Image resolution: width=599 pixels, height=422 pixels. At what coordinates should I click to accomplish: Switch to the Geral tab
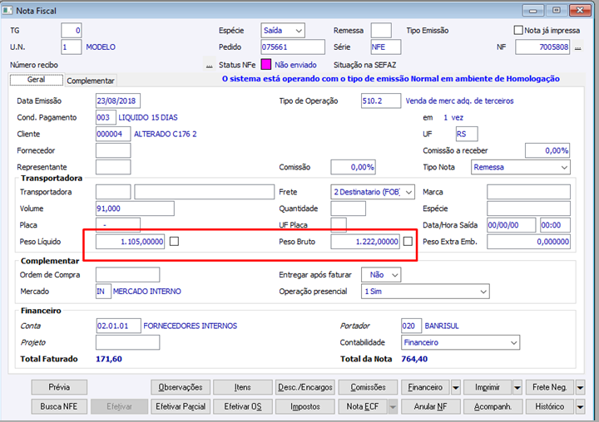pyautogui.click(x=37, y=80)
